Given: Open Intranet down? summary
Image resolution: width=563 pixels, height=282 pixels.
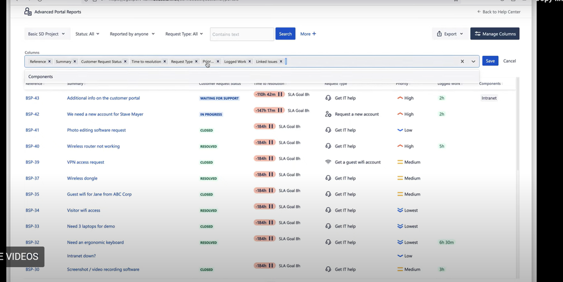Looking at the screenshot, I should (82, 256).
